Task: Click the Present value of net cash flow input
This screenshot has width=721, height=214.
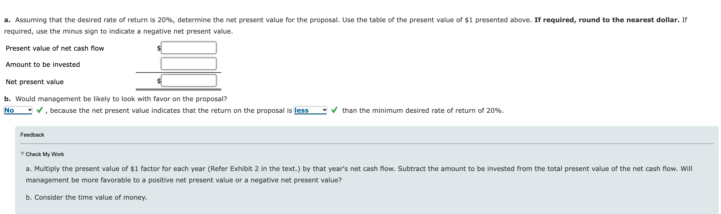Action: (x=188, y=48)
